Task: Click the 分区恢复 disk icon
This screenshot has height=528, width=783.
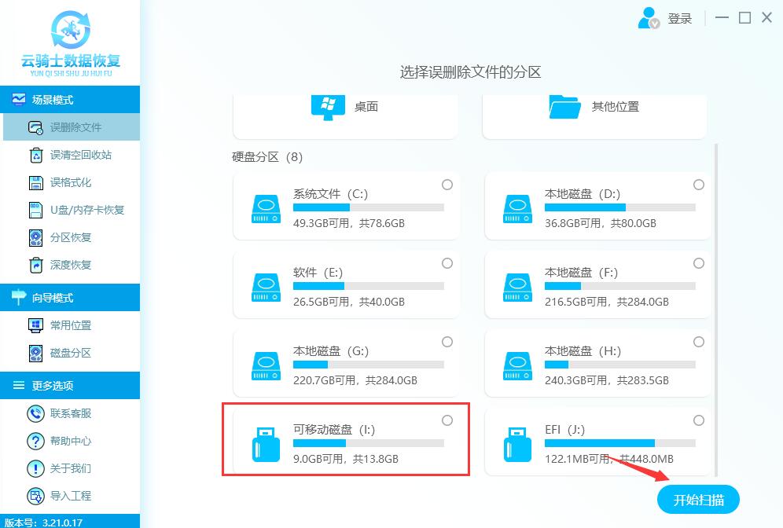Action: (36, 237)
